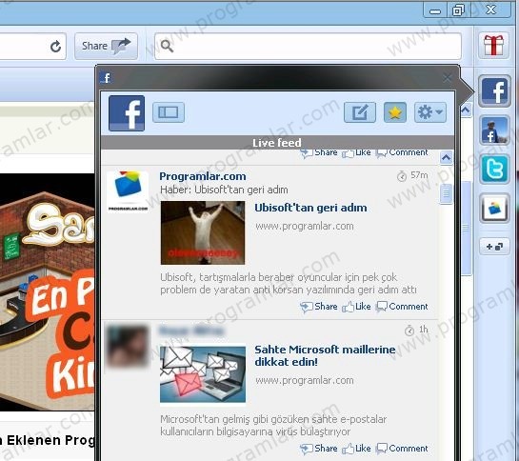The height and width of the screenshot is (461, 519).
Task: Click the small Facebook icon in panel title
Action: coord(106,78)
